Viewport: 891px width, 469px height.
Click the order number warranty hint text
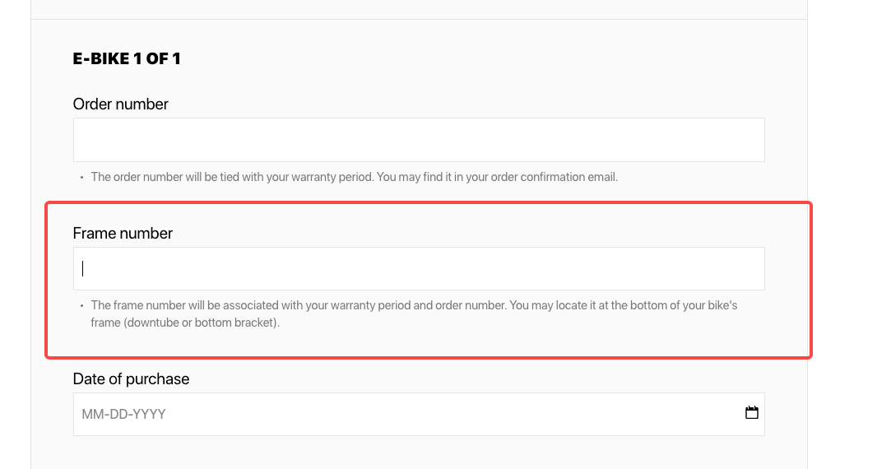click(354, 177)
